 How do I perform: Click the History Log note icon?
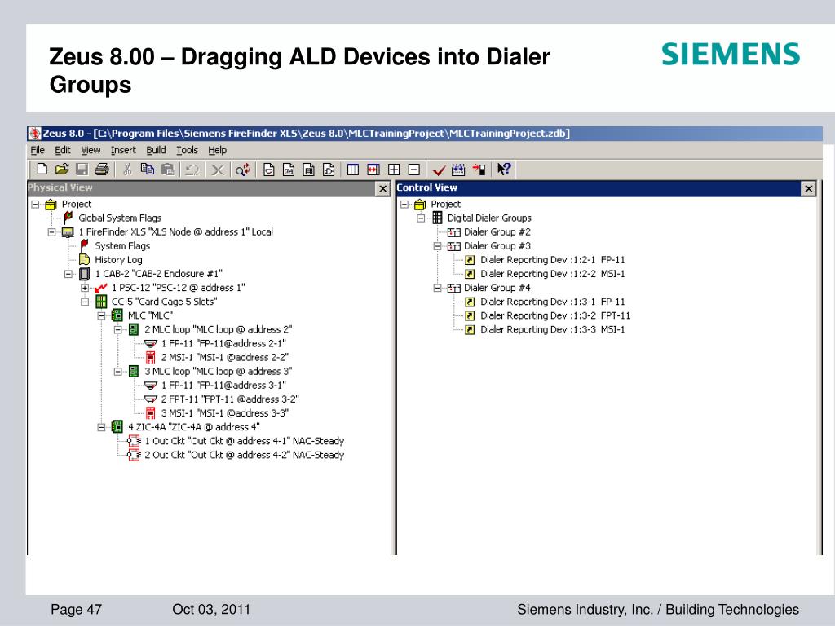pos(84,259)
